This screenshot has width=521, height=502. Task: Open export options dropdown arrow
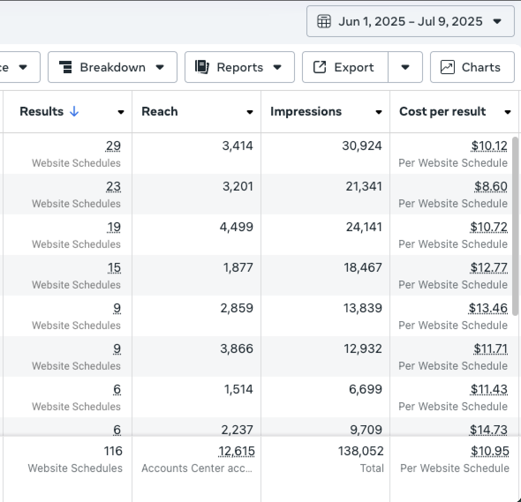pyautogui.click(x=405, y=67)
